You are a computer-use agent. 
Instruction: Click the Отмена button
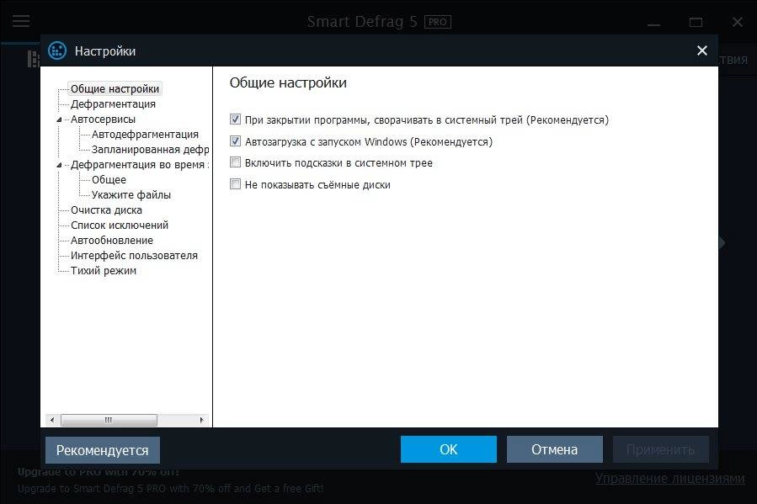[554, 449]
